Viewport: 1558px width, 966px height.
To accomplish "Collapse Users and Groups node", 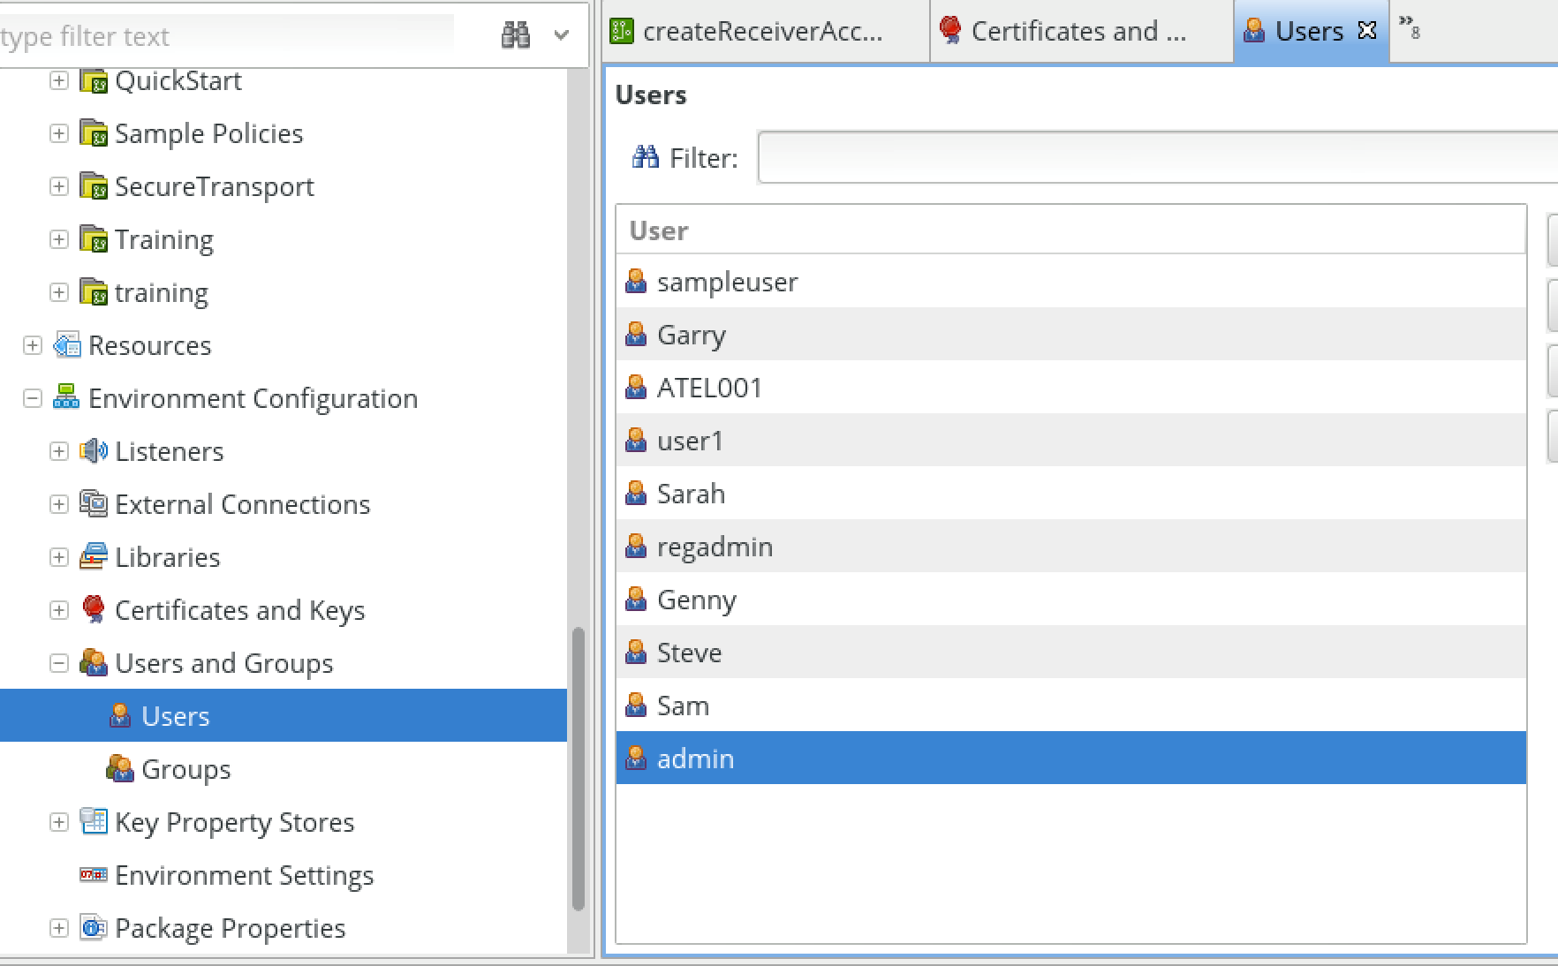I will [x=59, y=663].
